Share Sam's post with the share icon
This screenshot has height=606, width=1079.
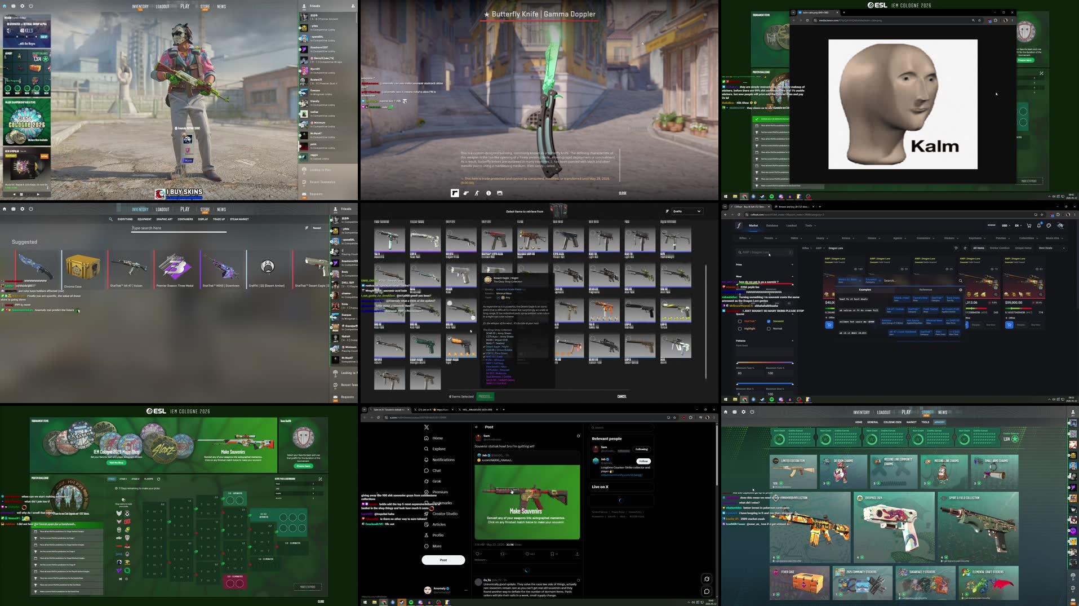coord(577,554)
